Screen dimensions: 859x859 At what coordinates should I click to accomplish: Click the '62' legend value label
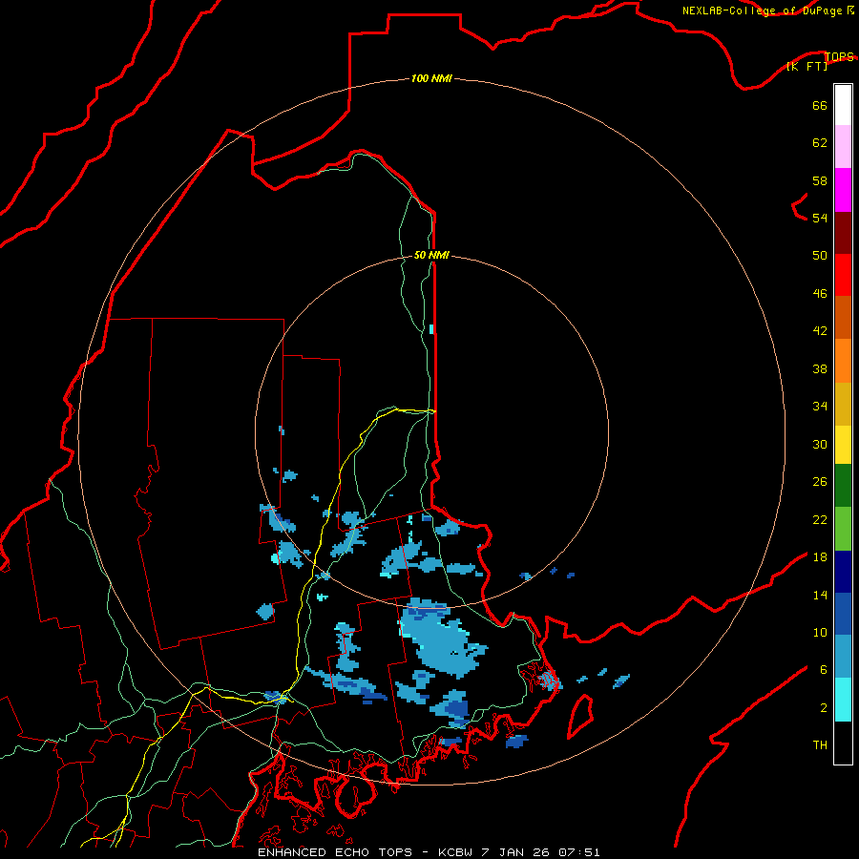(x=820, y=143)
